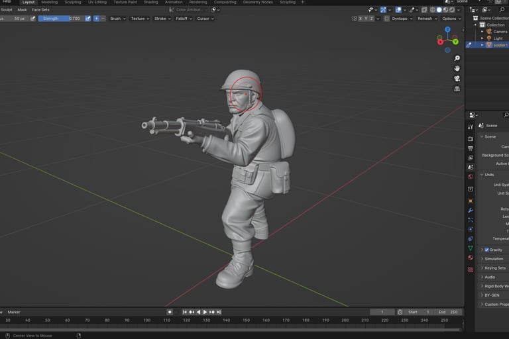Select soldier1 object in outliner
The image size is (509, 339).
499,45
